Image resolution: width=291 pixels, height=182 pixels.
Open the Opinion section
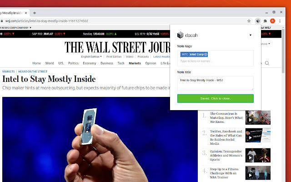(x=151, y=63)
